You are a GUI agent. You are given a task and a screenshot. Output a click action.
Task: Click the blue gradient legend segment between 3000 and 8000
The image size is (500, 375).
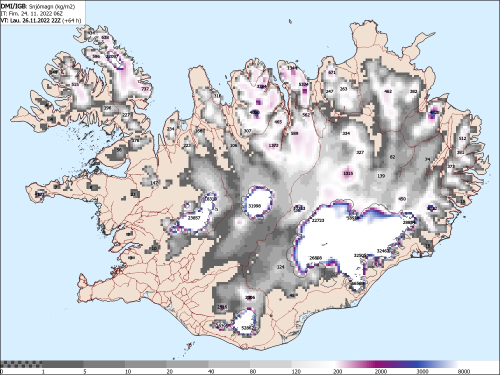[x=437, y=364]
